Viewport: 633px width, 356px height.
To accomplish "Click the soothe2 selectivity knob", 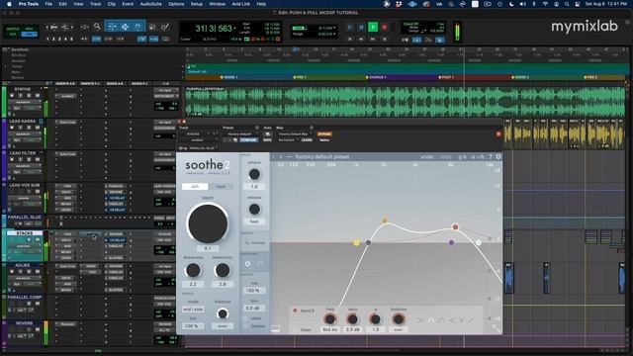I will [x=223, y=270].
